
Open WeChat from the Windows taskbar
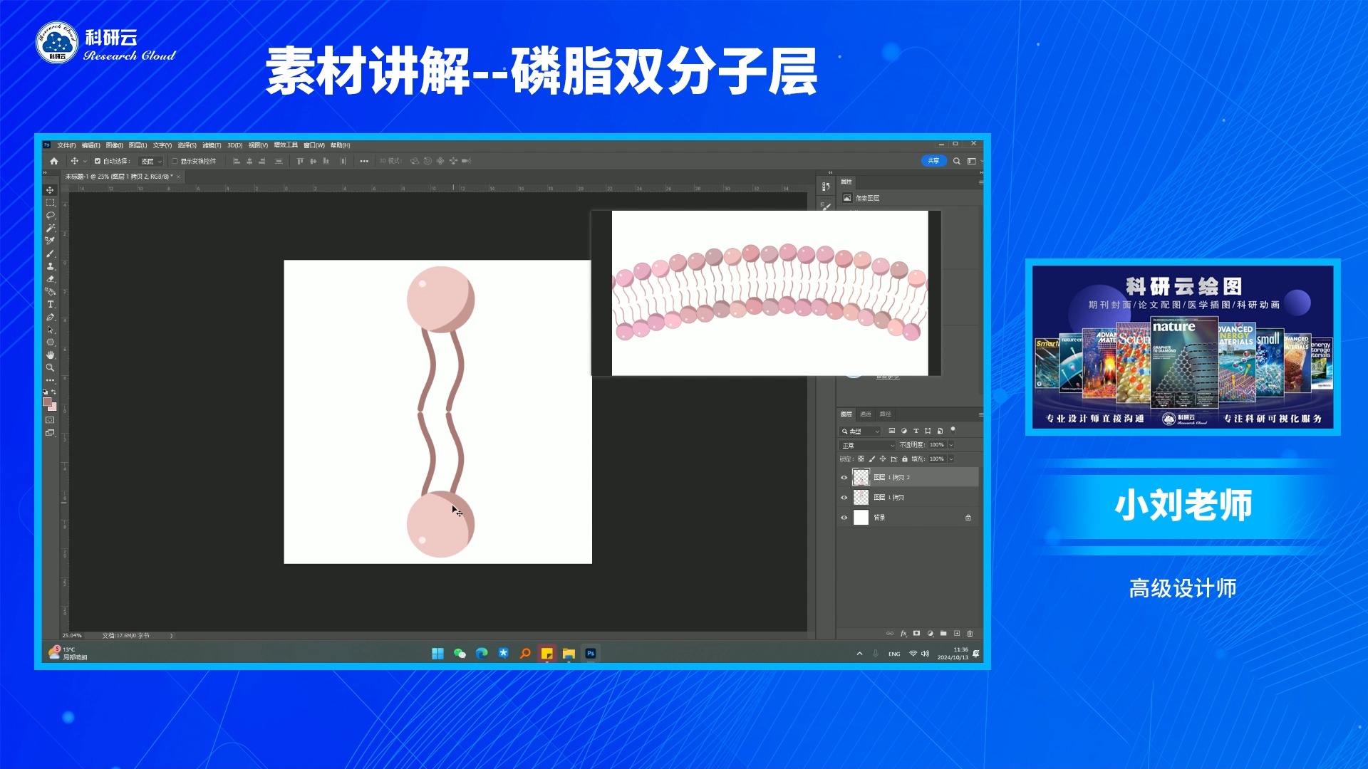[x=460, y=654]
